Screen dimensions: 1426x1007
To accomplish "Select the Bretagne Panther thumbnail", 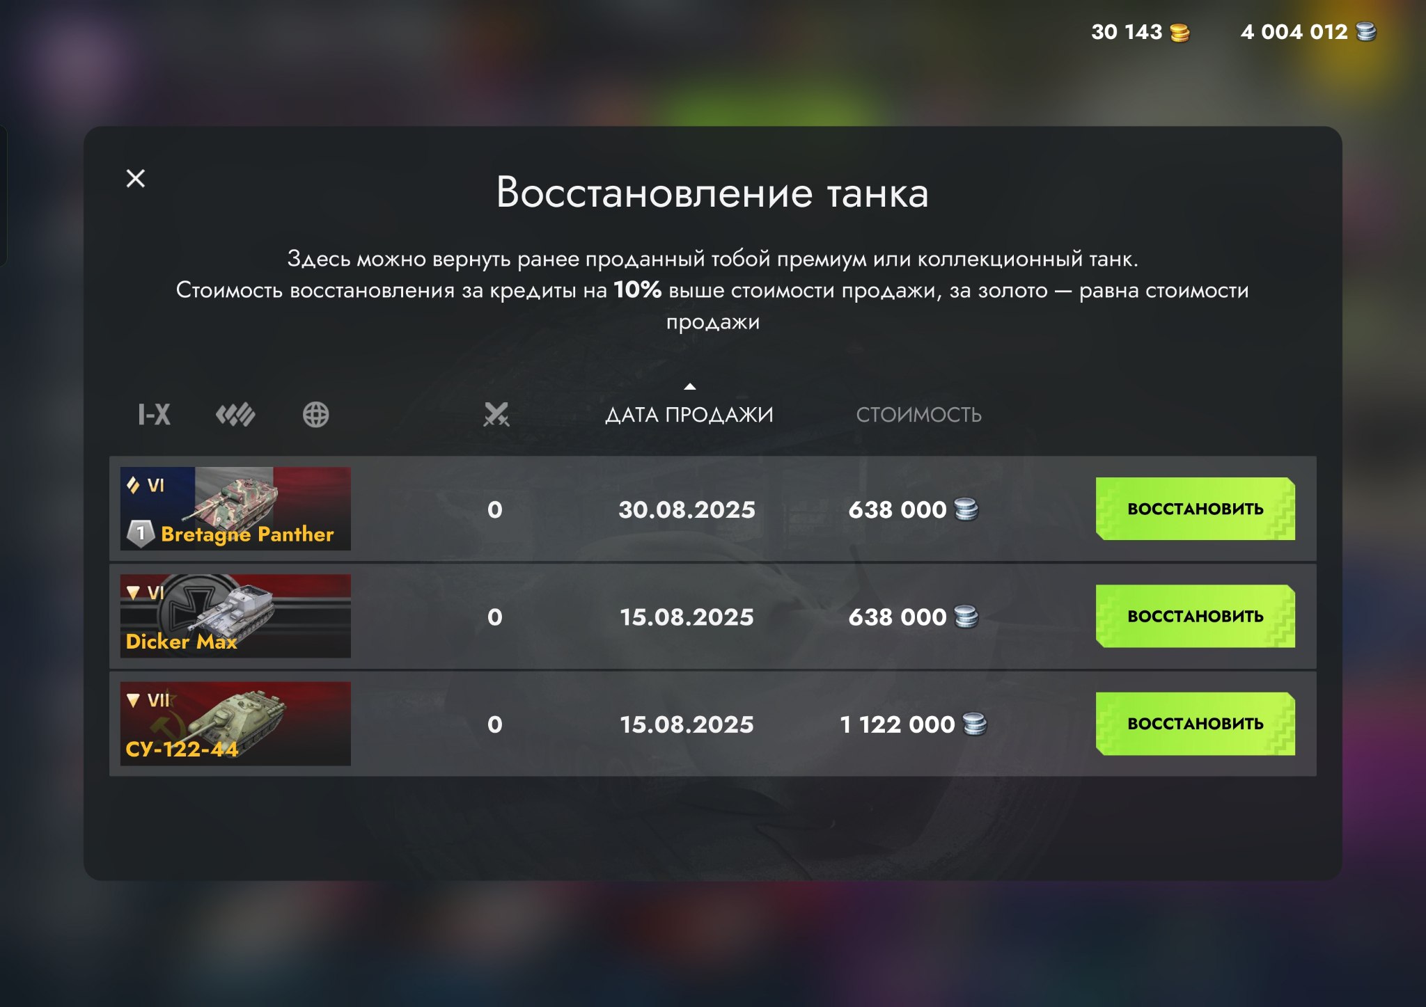I will point(235,509).
